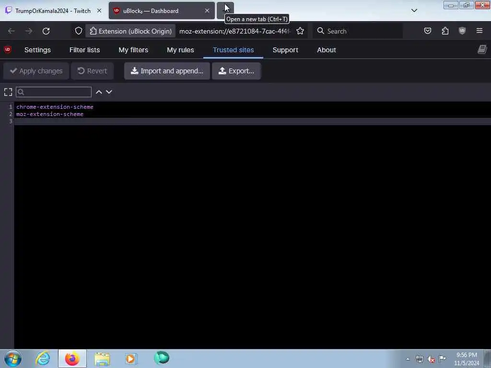Focus the editor search field
Viewport: 491px width, 368px height.
(x=54, y=92)
